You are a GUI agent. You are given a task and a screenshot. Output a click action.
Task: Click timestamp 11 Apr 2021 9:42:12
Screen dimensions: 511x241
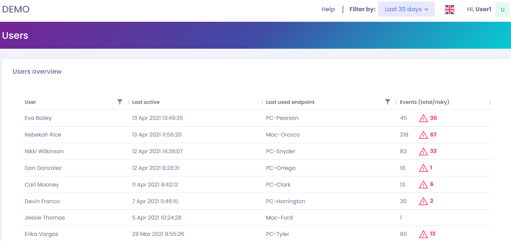point(155,185)
